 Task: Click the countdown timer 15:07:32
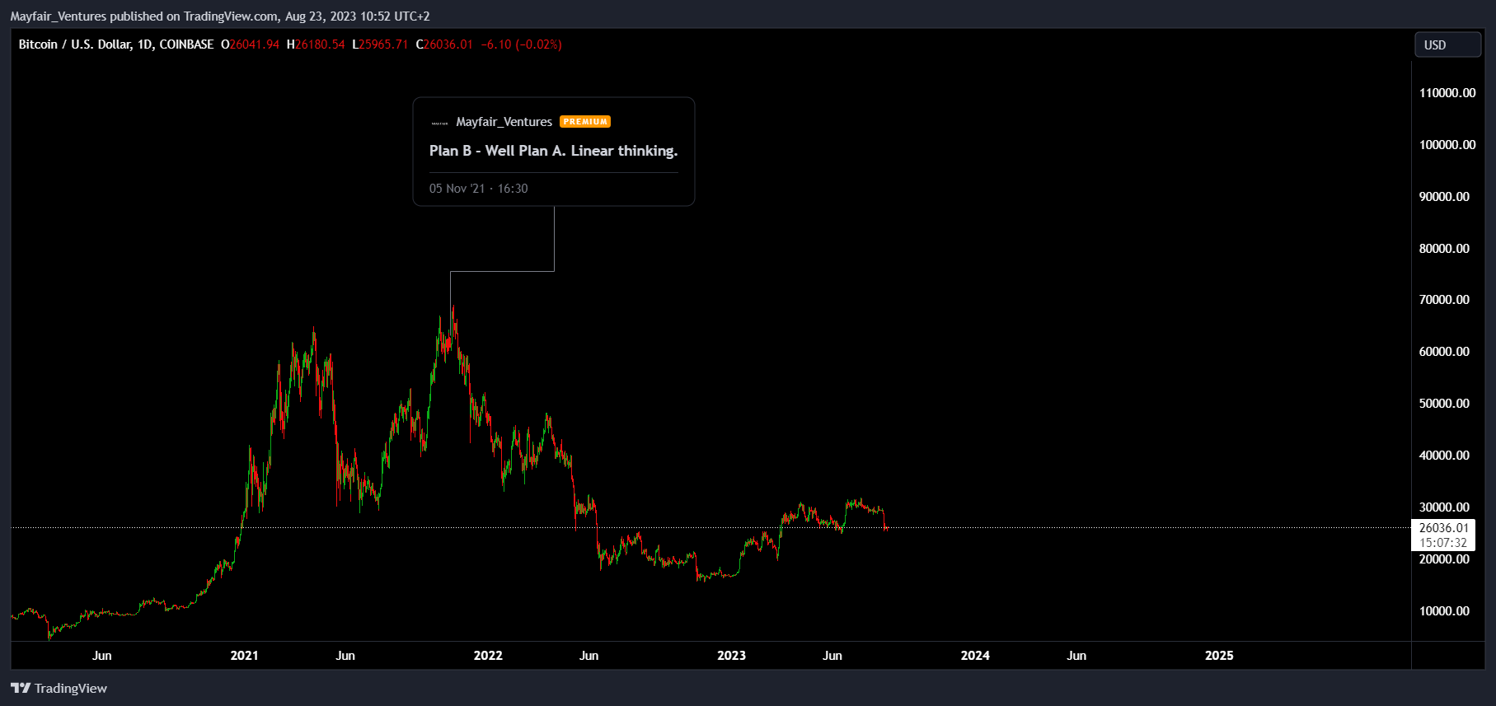point(1443,543)
